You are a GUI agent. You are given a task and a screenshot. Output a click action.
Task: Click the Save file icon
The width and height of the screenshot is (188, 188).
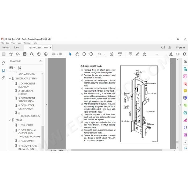pos(4,54)
